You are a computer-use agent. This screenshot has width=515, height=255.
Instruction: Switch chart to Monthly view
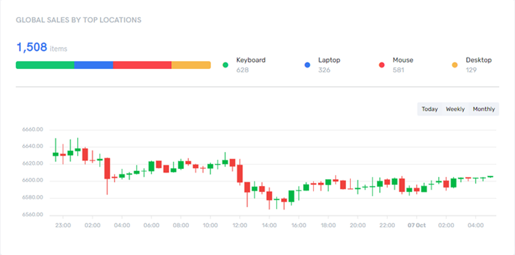coord(484,109)
